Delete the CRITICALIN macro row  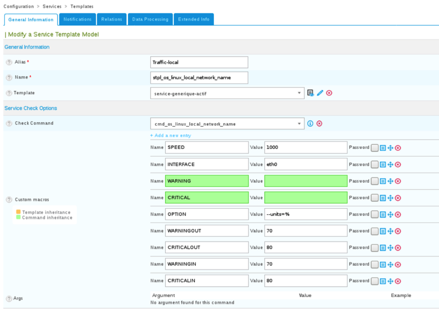tap(398, 281)
